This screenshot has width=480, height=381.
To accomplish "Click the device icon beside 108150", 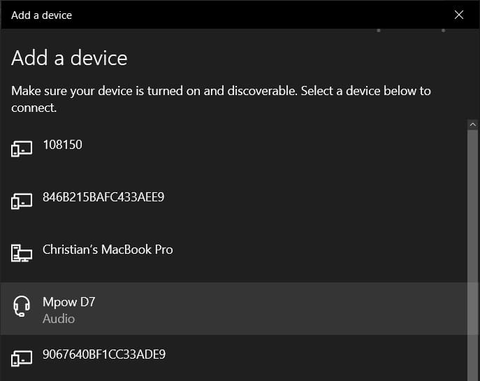I will point(22,149).
